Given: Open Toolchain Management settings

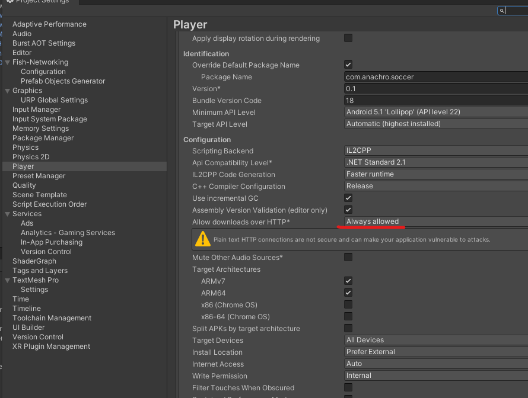Looking at the screenshot, I should [52, 318].
